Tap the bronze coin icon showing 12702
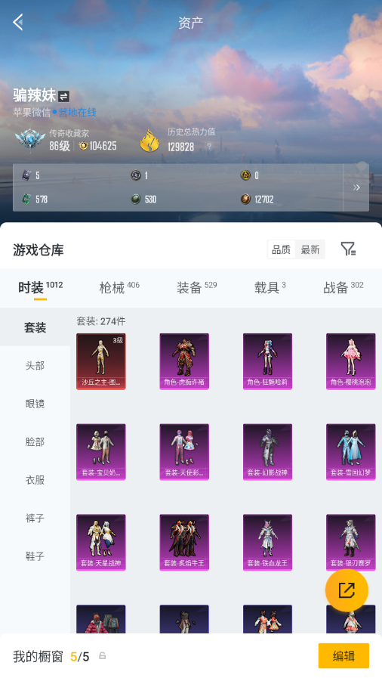382x678 pixels. [x=245, y=200]
